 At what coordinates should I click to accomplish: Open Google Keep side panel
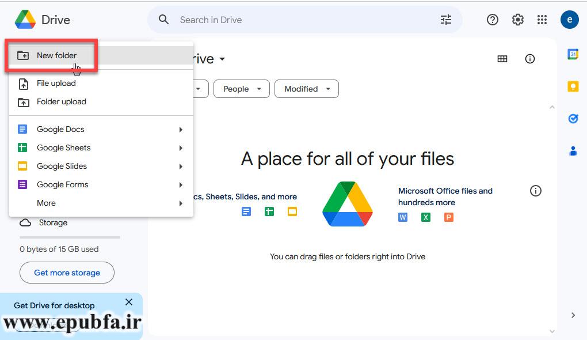tap(573, 86)
